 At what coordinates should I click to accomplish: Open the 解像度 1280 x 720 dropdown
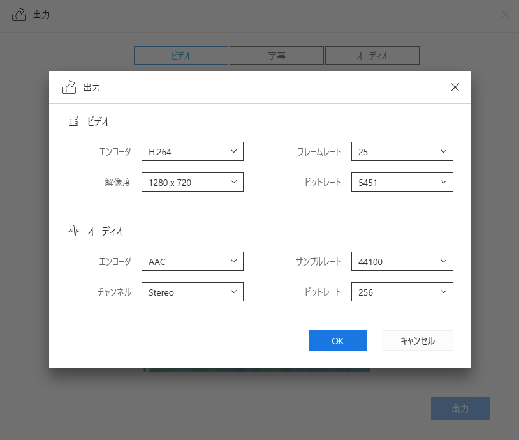pyautogui.click(x=193, y=182)
